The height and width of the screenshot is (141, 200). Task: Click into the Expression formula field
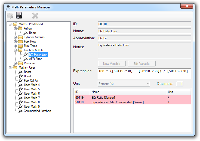[144, 73]
